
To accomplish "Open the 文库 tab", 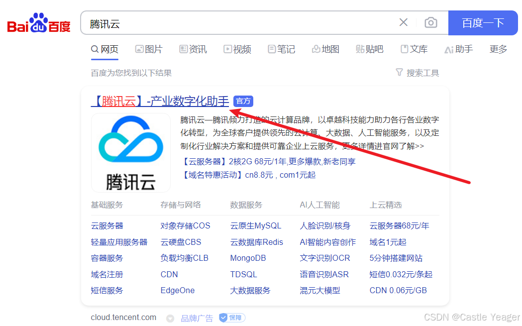I will pyautogui.click(x=414, y=49).
